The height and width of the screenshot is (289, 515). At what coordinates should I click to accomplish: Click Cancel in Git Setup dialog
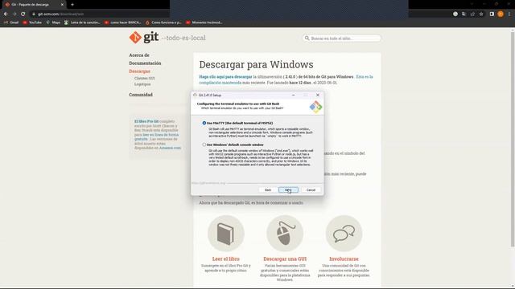(x=311, y=190)
